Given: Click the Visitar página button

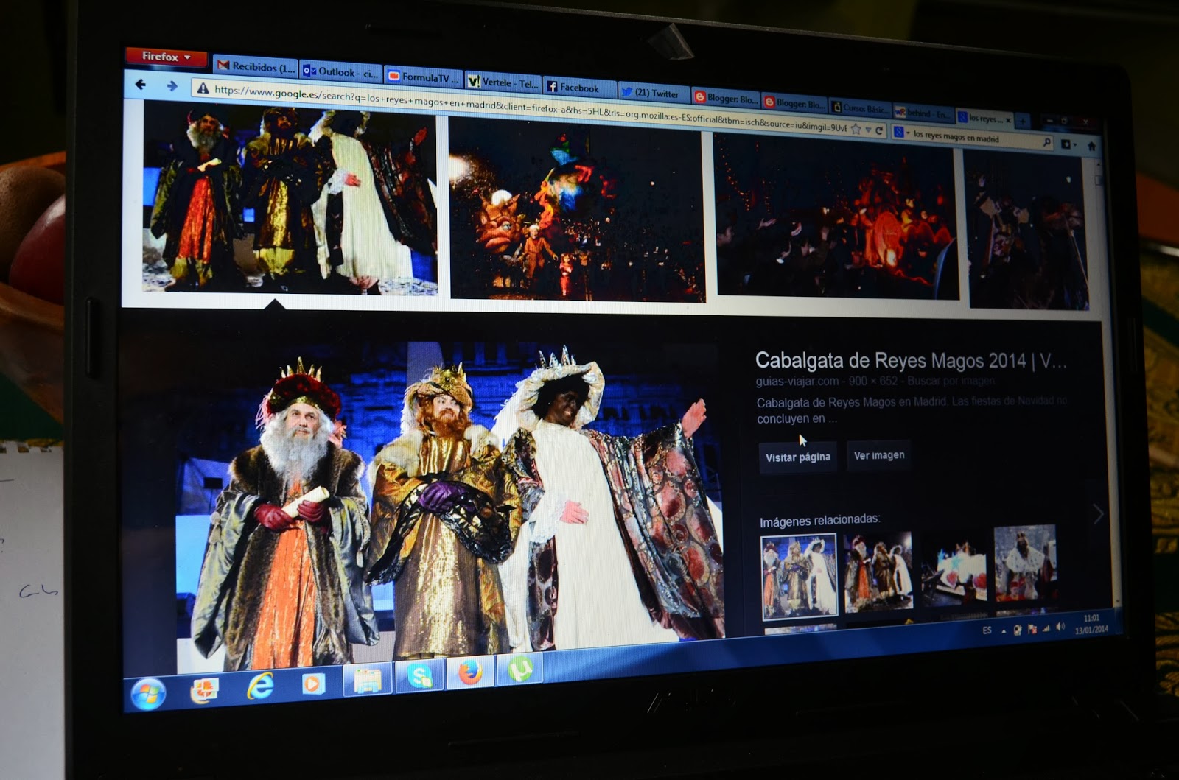Looking at the screenshot, I should [798, 457].
